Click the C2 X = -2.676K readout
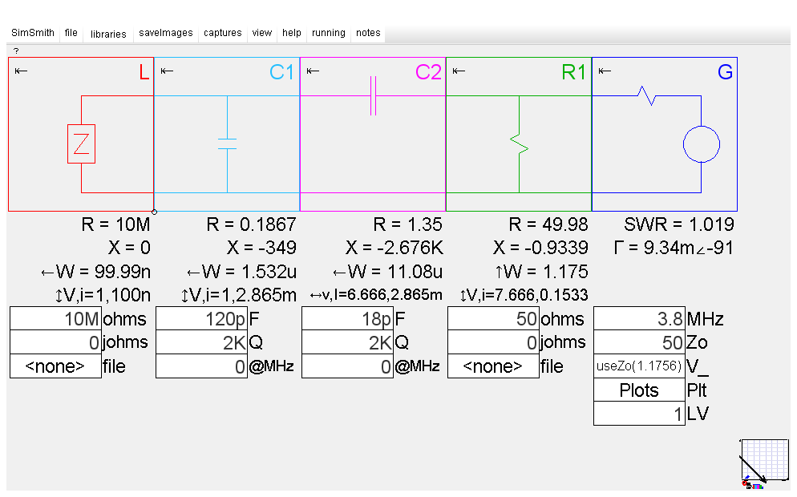 (394, 248)
